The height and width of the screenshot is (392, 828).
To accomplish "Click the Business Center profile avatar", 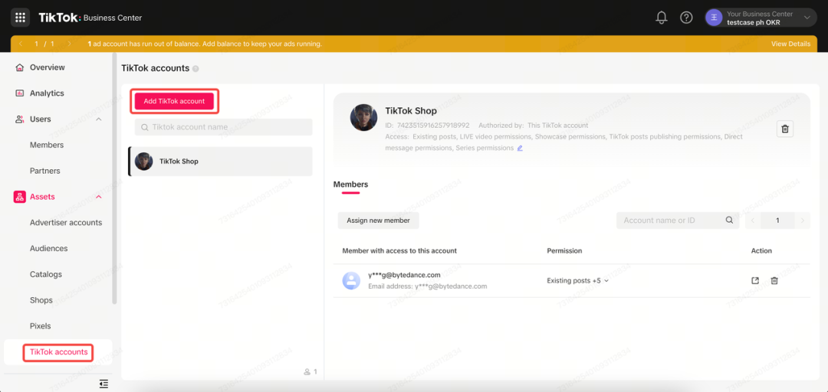I will pos(714,18).
